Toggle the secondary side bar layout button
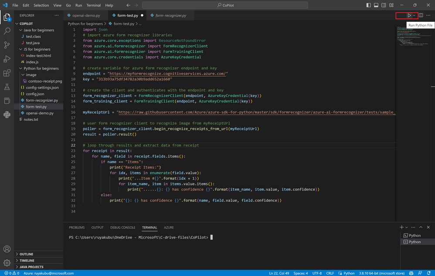 click(384, 5)
